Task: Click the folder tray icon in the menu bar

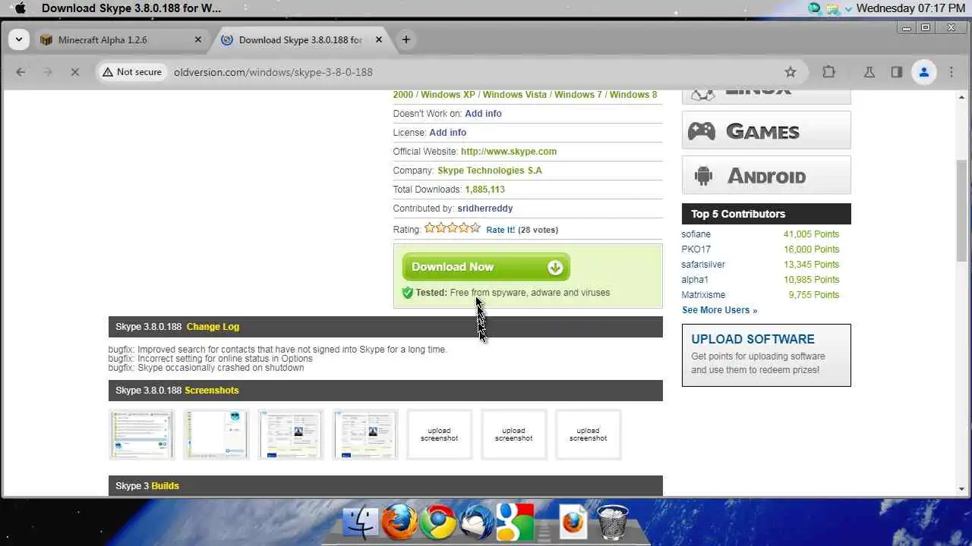Action: click(x=833, y=8)
